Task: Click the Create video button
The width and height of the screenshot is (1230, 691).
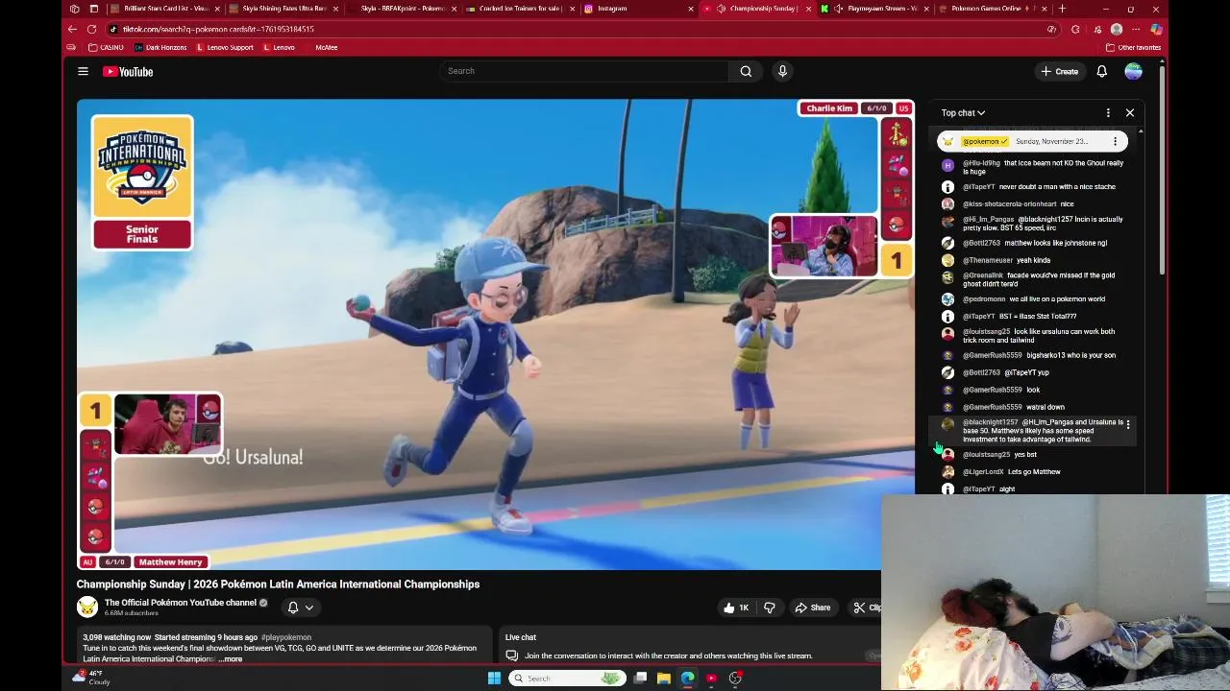Action: 1059,71
